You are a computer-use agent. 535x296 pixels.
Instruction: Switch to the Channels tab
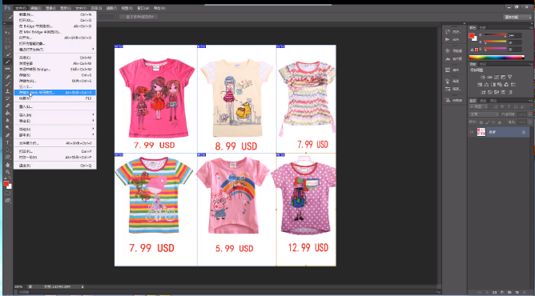[x=483, y=101]
